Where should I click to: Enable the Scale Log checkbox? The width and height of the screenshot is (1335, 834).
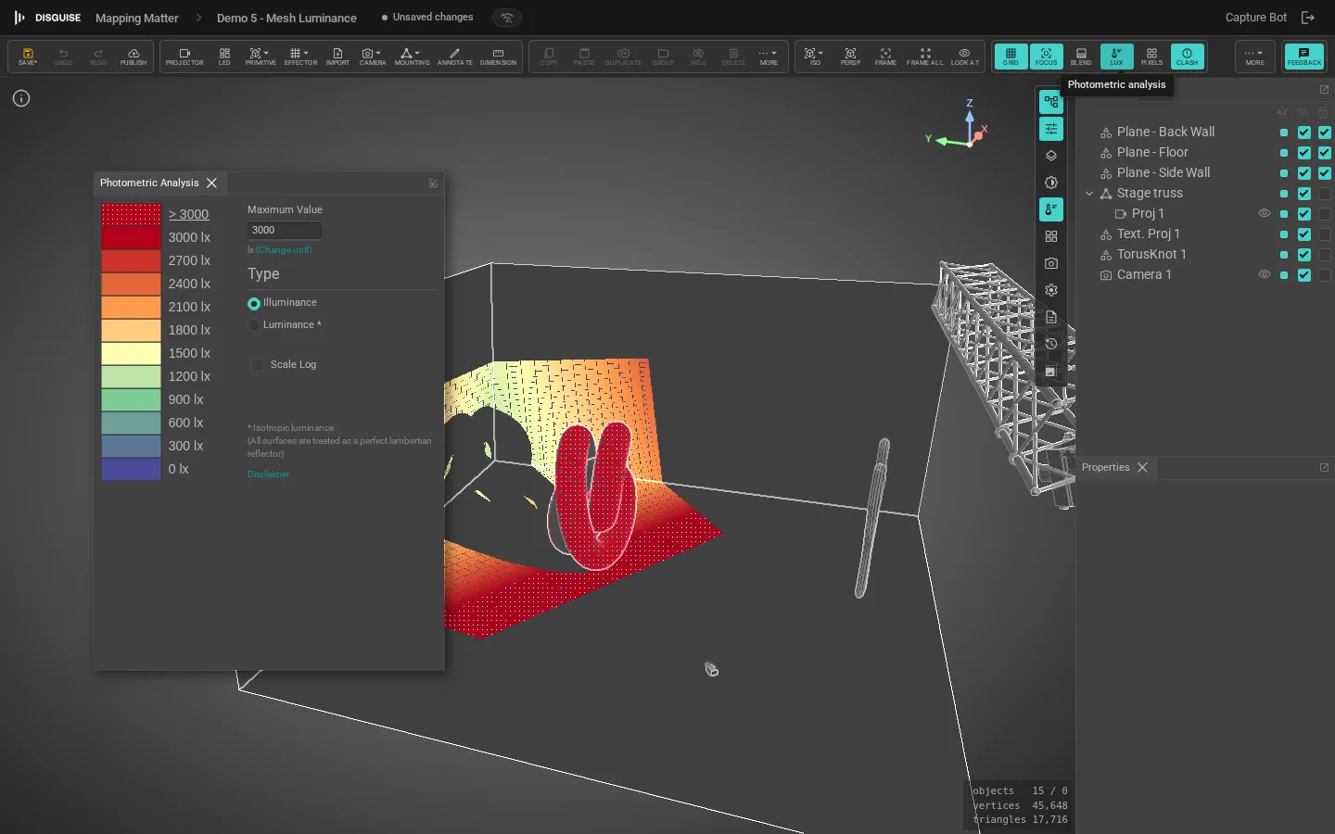coord(258,365)
